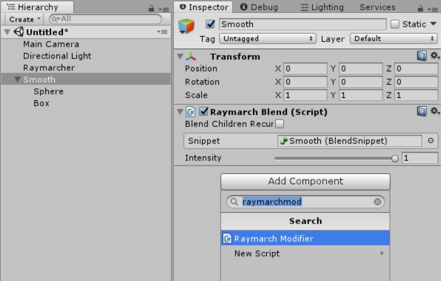The width and height of the screenshot is (441, 281).
Task: Click the Hierarchy search field
Action: click(105, 19)
